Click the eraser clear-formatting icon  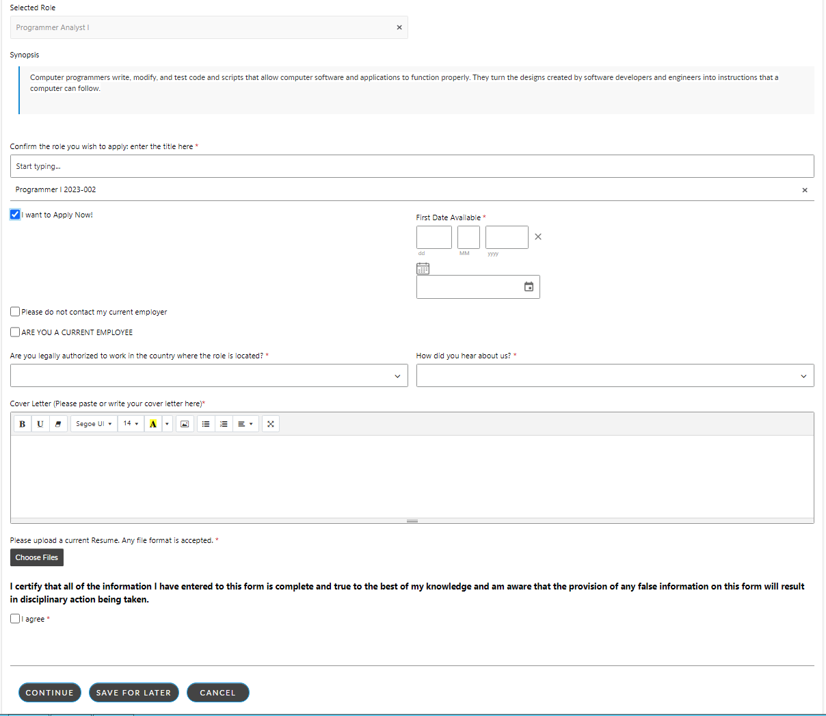pos(58,424)
